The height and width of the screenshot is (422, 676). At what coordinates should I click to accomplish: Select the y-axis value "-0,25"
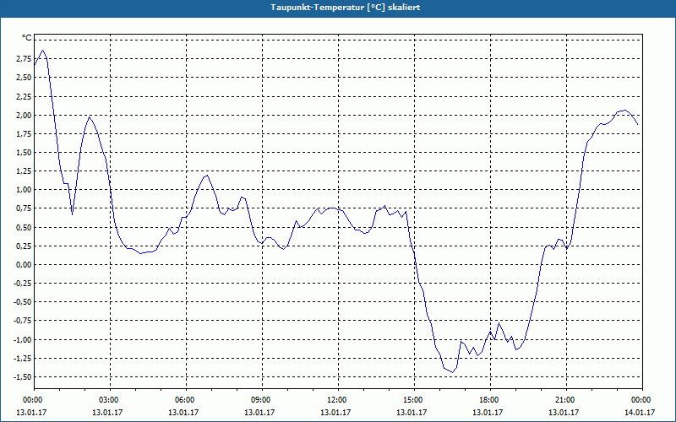click(23, 284)
